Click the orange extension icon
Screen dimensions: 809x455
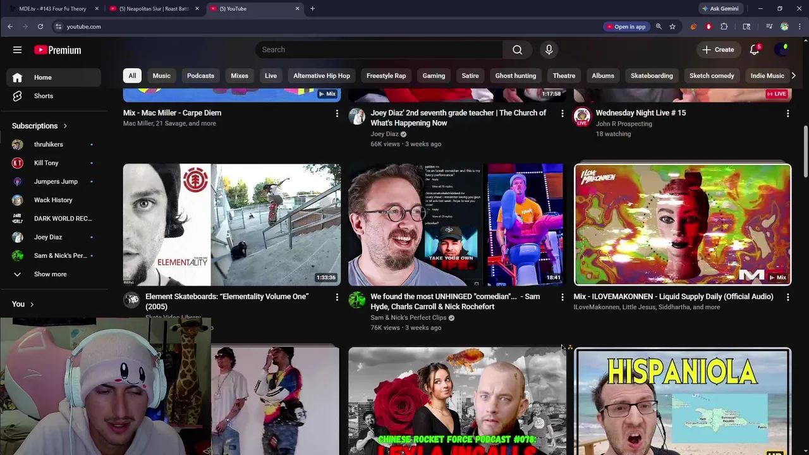[x=693, y=27]
